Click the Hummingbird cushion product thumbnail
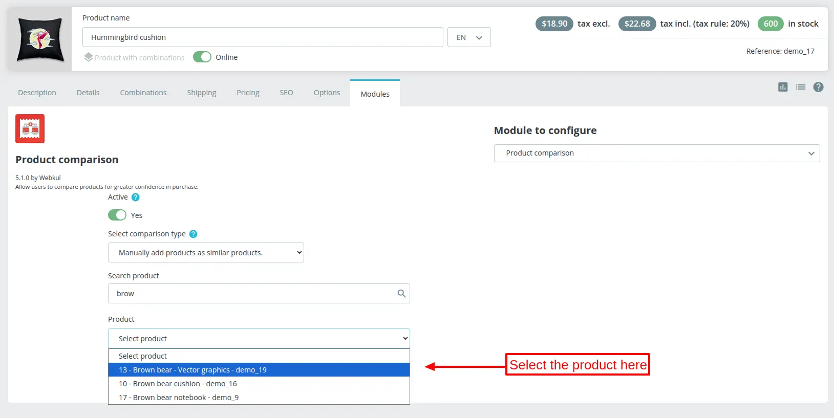 point(40,39)
